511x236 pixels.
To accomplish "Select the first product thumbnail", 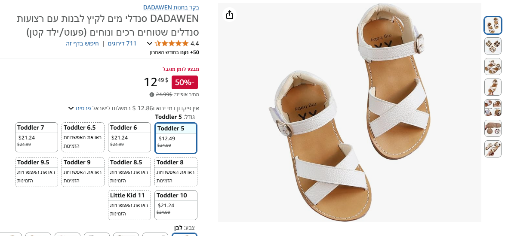I will pyautogui.click(x=493, y=25).
